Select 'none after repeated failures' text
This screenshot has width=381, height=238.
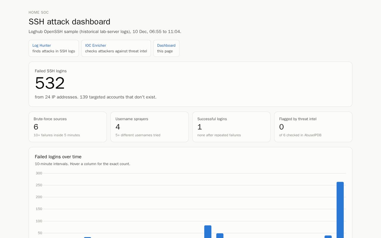(219, 135)
